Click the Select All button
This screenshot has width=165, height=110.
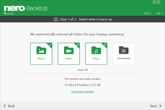tap(82, 70)
